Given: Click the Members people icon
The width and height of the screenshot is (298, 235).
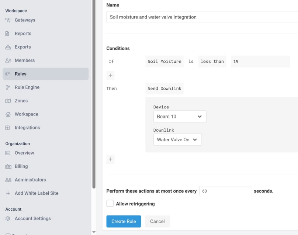Looking at the screenshot, I should pyautogui.click(x=8, y=61).
